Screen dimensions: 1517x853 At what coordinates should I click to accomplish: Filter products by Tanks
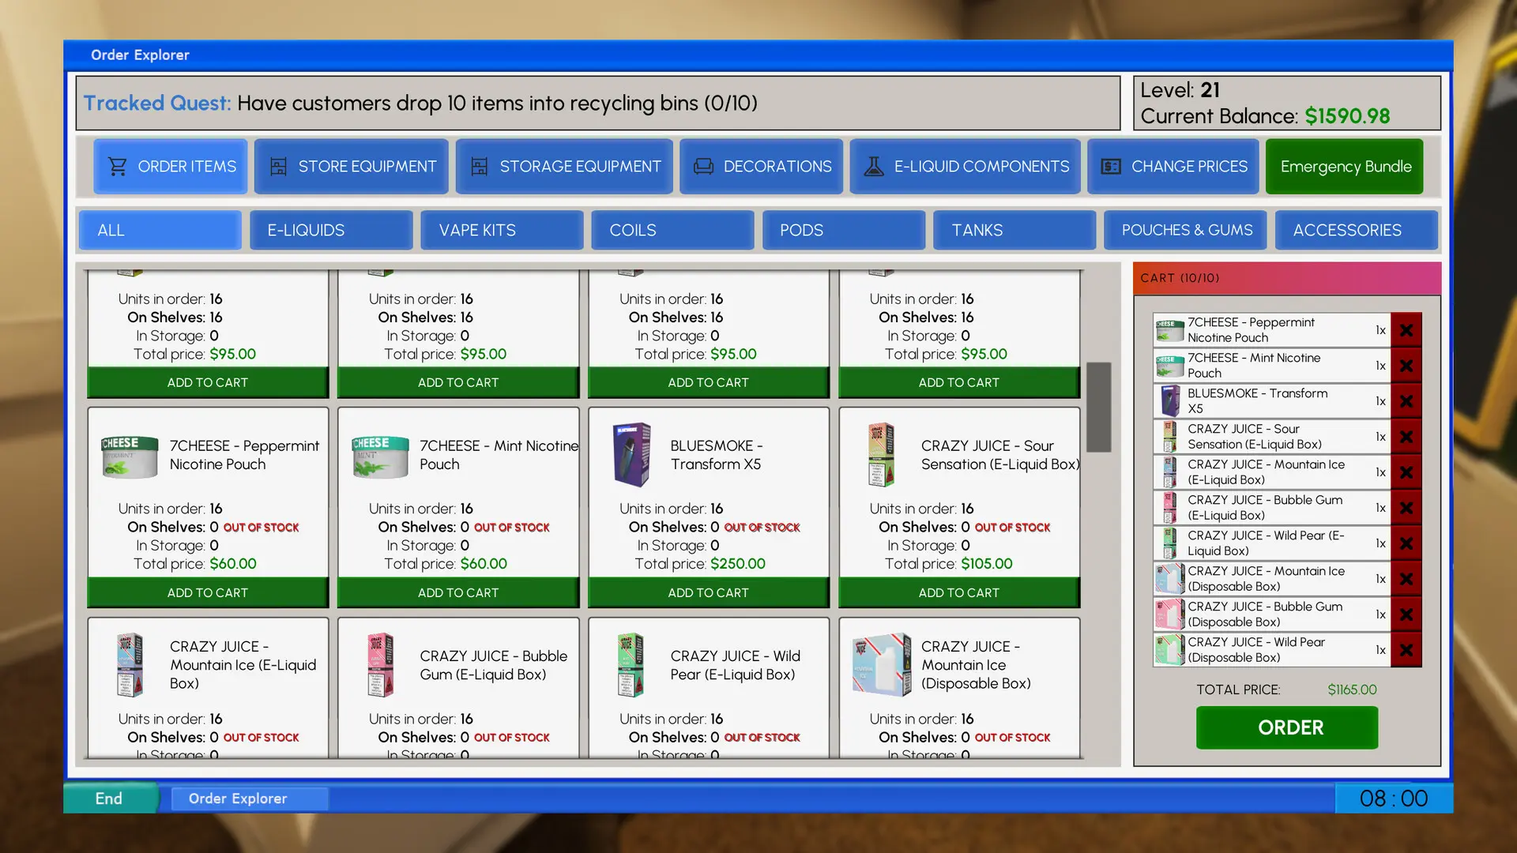click(1014, 230)
